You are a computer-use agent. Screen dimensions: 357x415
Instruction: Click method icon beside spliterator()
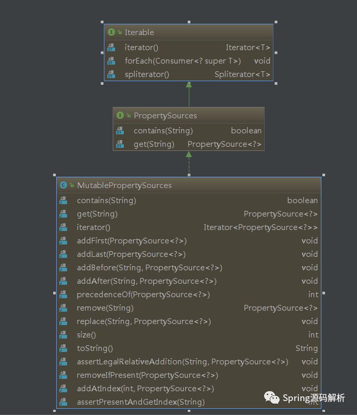111,74
